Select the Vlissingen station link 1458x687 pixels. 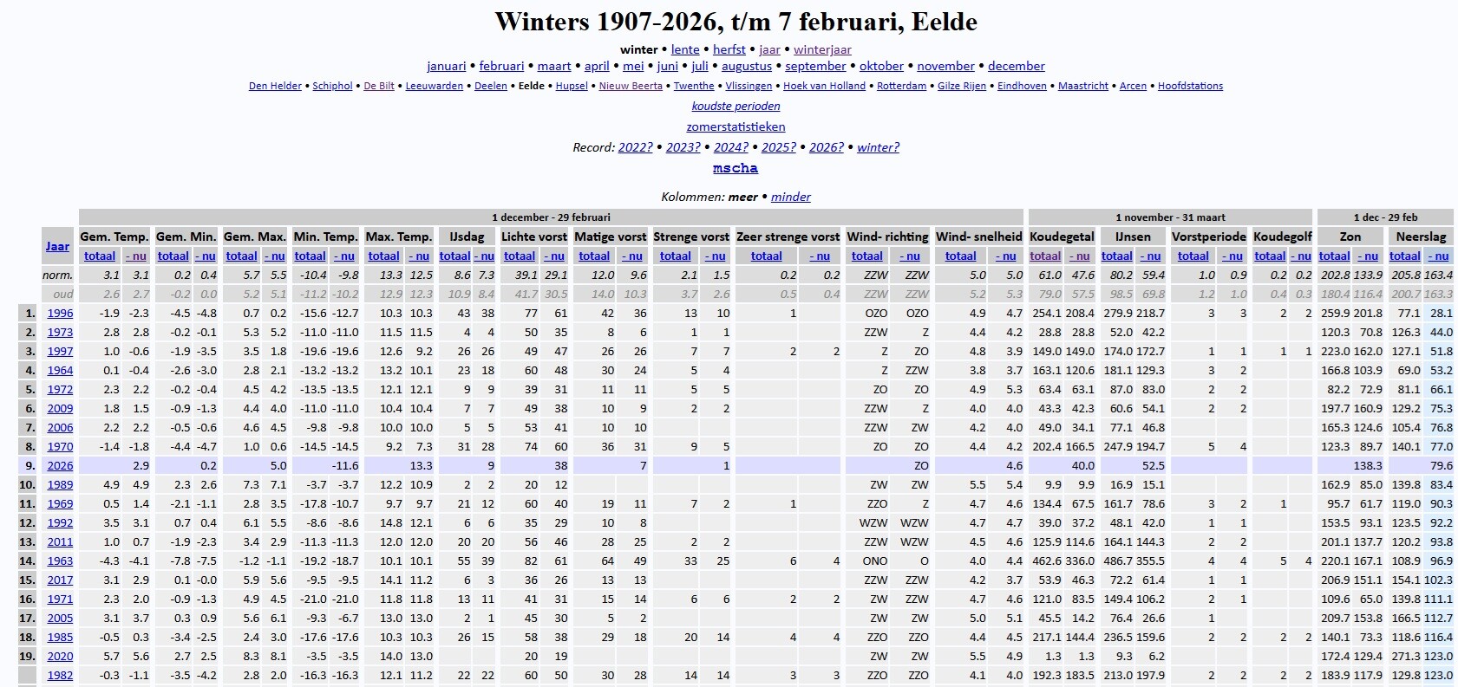pos(749,86)
